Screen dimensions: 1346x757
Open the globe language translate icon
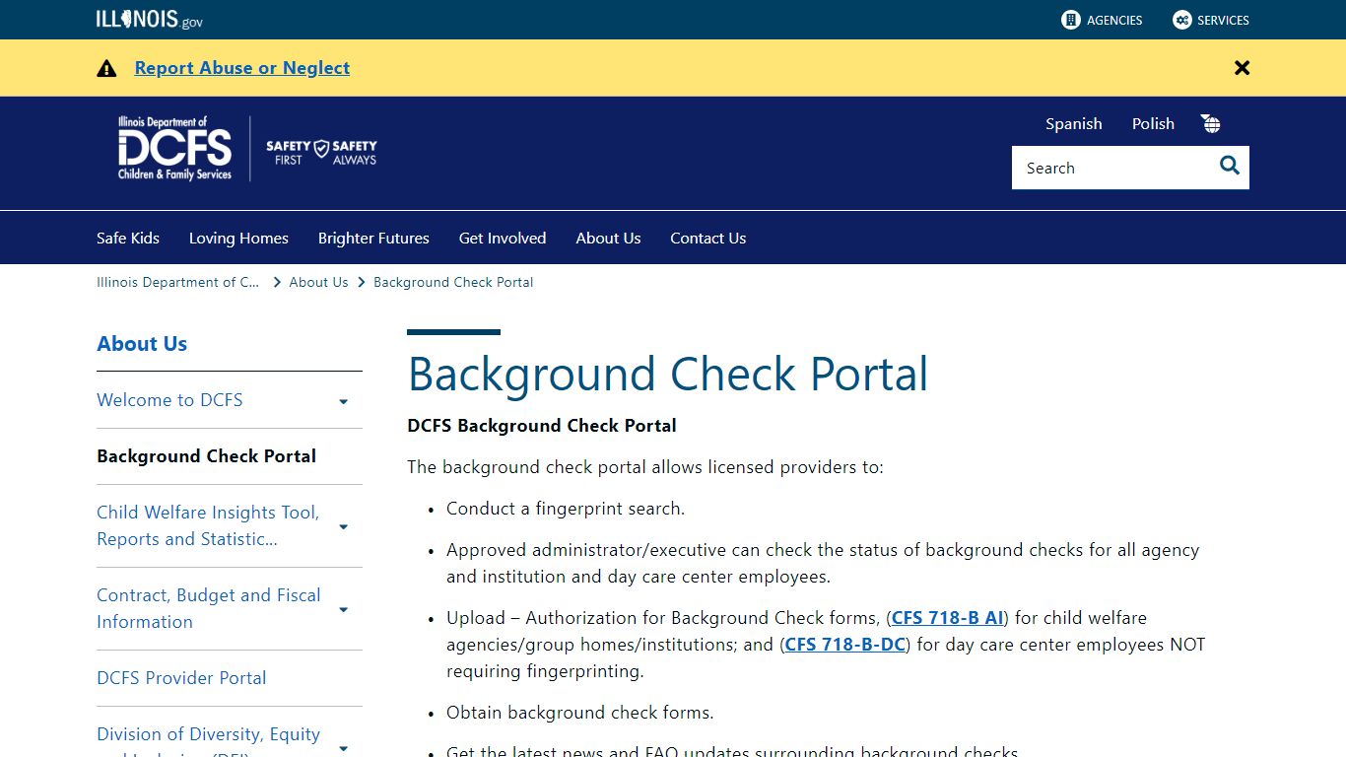pyautogui.click(x=1211, y=123)
